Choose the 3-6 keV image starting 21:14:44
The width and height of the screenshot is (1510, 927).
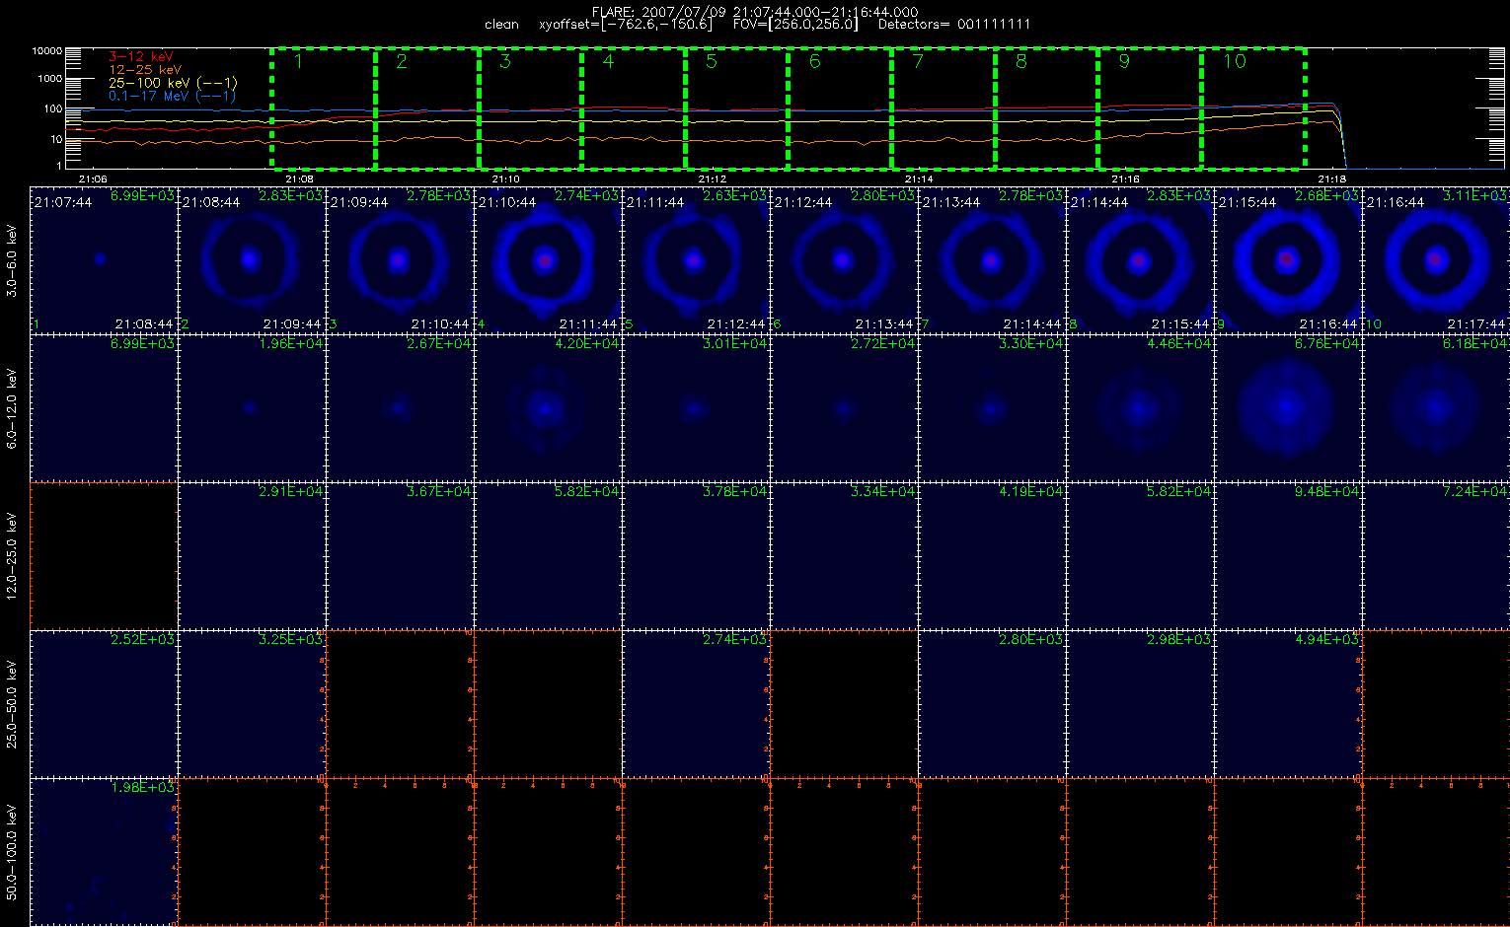coord(1140,260)
